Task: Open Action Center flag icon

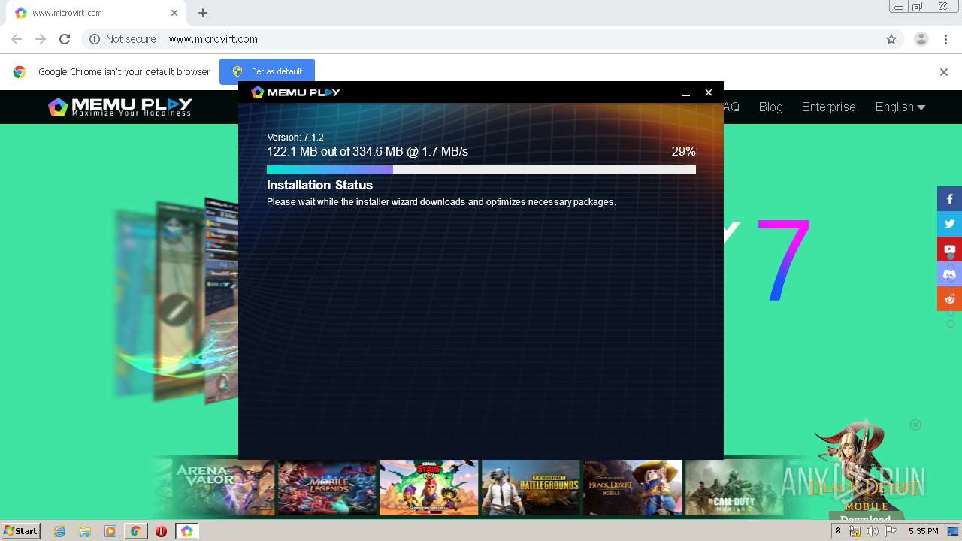Action: [x=891, y=531]
